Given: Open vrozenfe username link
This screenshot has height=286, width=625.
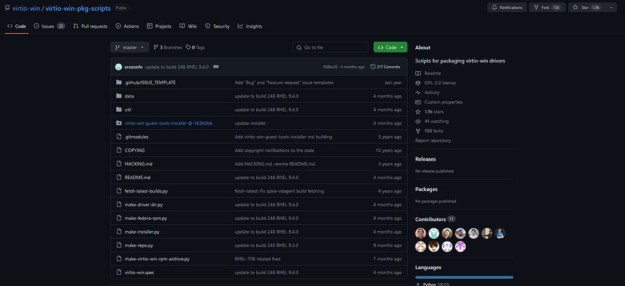Looking at the screenshot, I should [x=134, y=67].
